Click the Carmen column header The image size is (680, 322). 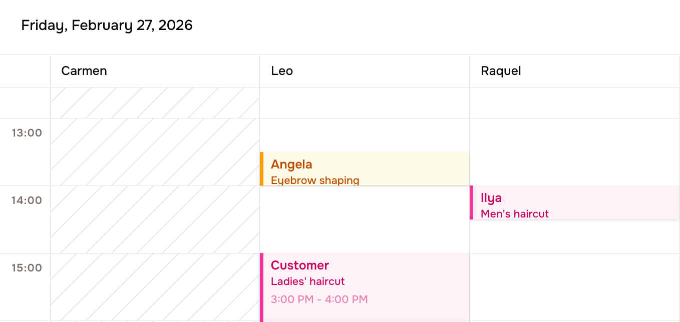point(84,70)
